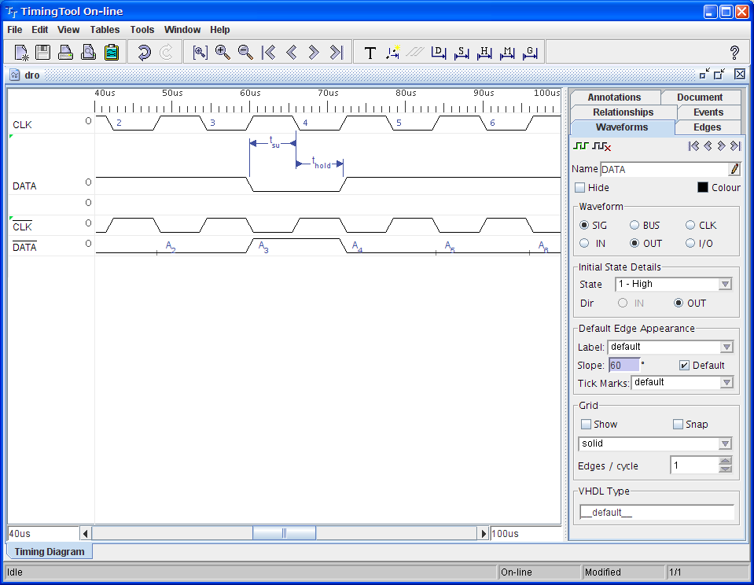Click the waveform Name field containing DATA
This screenshot has width=754, height=585.
point(664,169)
